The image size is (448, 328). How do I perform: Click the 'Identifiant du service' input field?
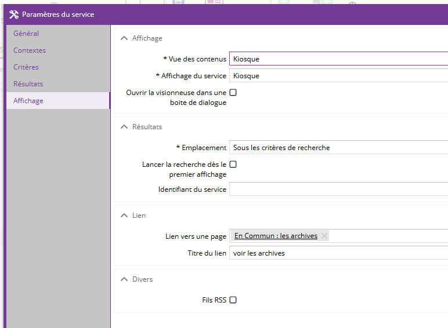pyautogui.click(x=338, y=189)
